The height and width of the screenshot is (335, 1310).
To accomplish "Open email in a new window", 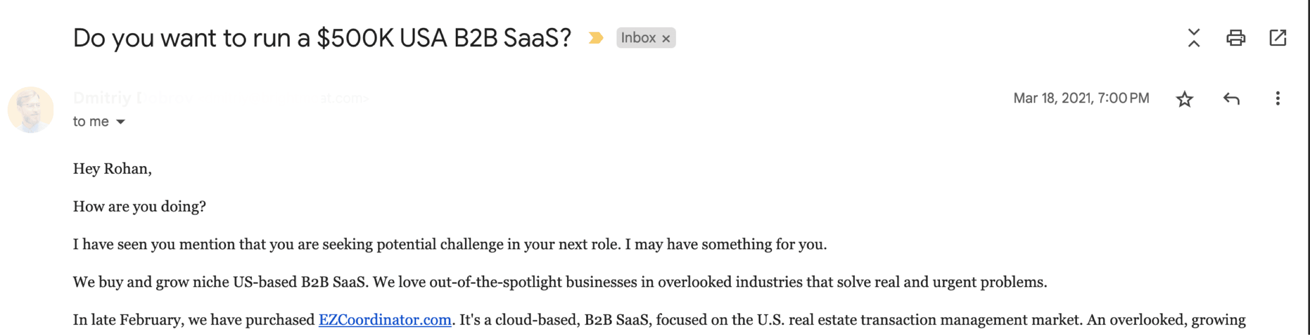I will (1278, 38).
